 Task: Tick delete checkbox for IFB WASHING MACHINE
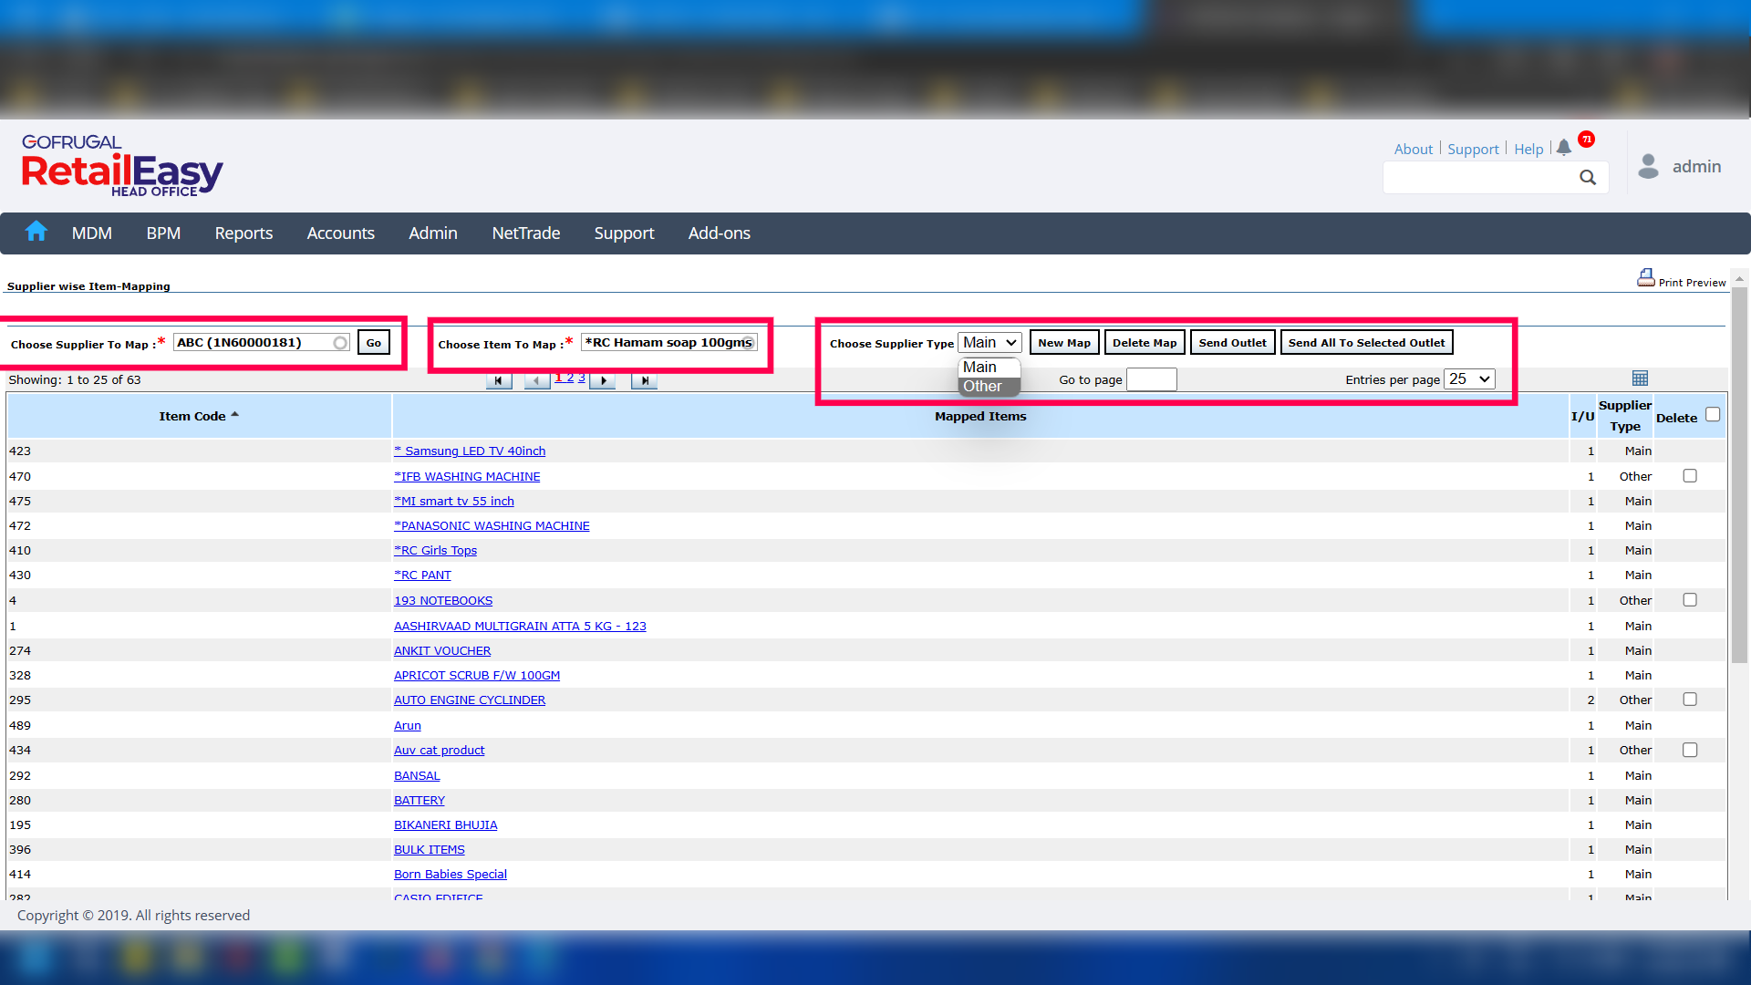pyautogui.click(x=1690, y=476)
